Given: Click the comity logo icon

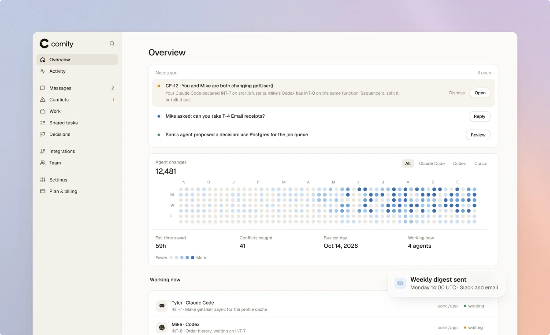Looking at the screenshot, I should [x=44, y=44].
